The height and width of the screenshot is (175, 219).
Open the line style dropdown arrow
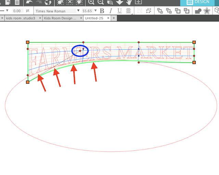7,11
